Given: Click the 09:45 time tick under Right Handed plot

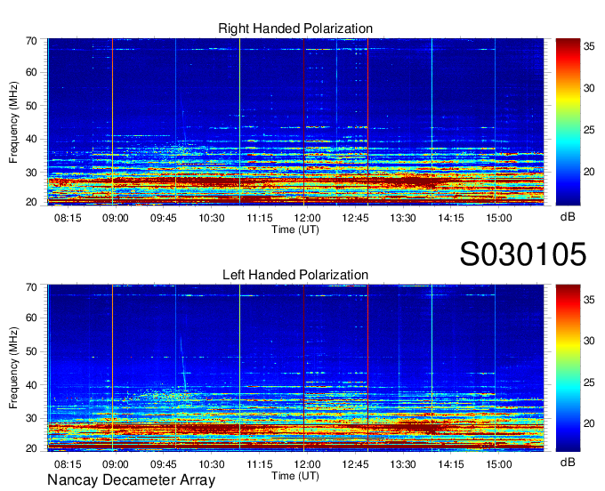Looking at the screenshot, I should [163, 218].
